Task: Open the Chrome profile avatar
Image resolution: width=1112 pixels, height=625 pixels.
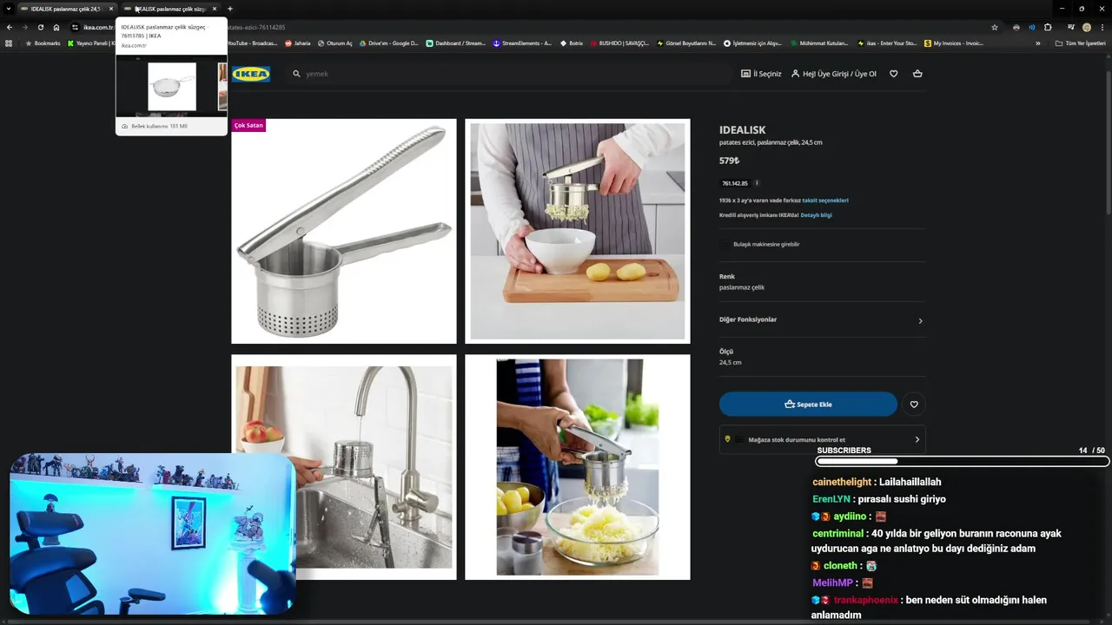Action: (1087, 27)
